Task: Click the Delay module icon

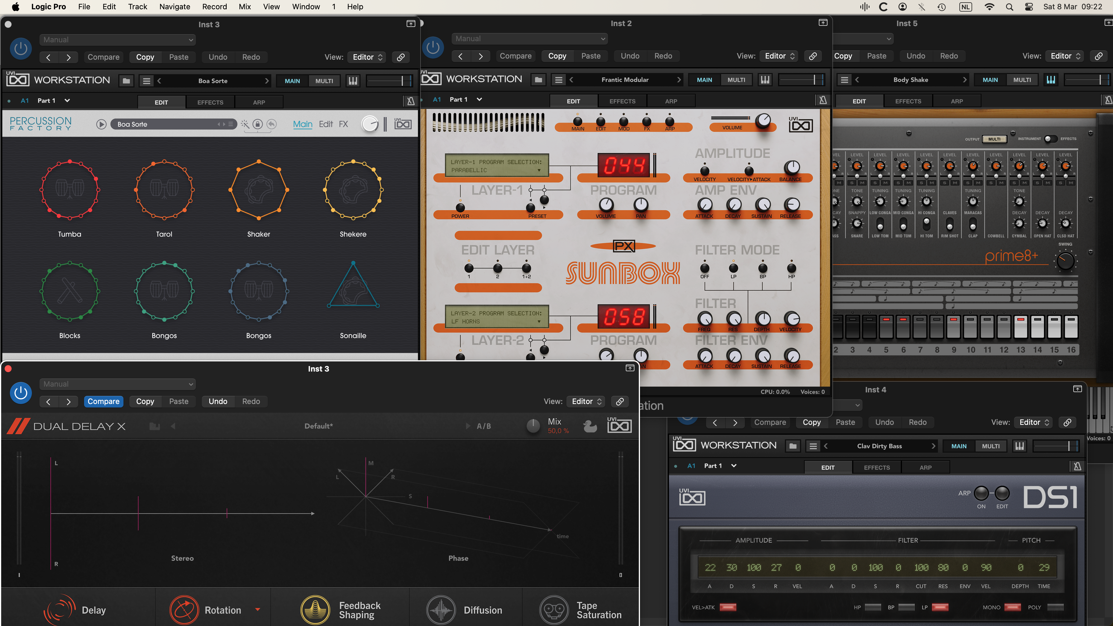Action: [x=59, y=609]
